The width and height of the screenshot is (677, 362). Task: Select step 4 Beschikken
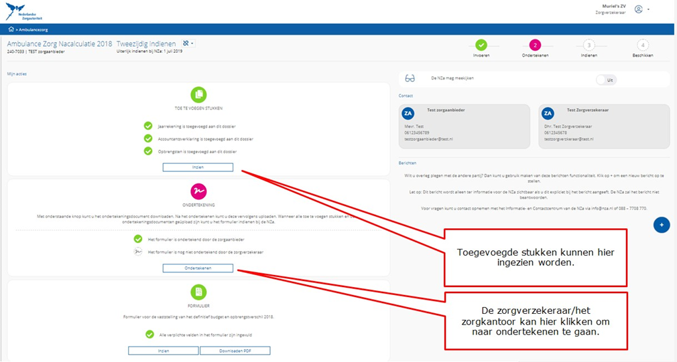coord(642,45)
